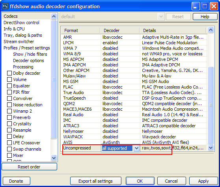Click Export all settings button
This screenshot has height=187, width=220.
tap(95, 181)
